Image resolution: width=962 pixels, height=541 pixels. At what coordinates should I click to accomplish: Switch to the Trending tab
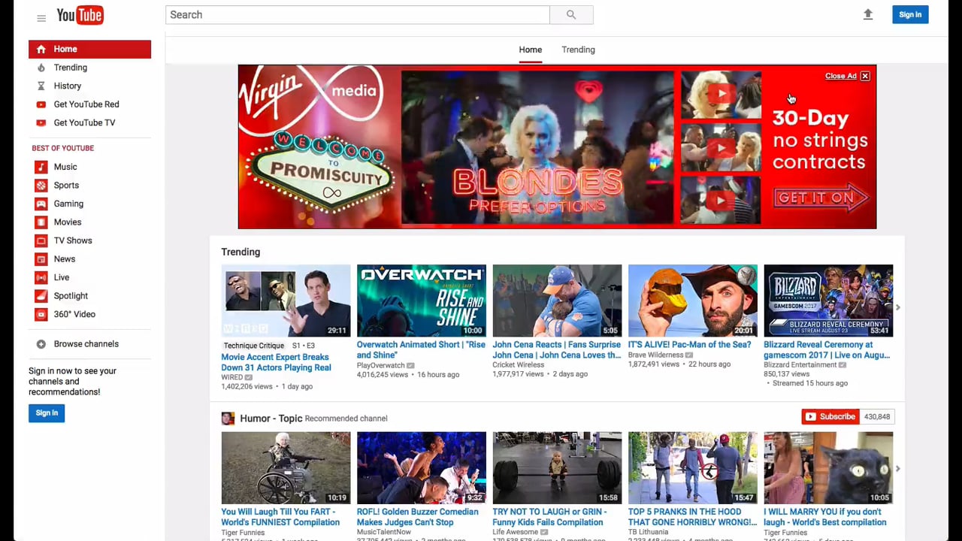pos(578,50)
